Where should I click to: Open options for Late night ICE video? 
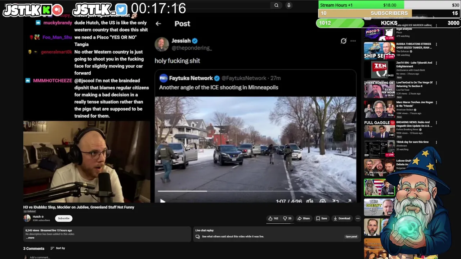[x=436, y=26]
